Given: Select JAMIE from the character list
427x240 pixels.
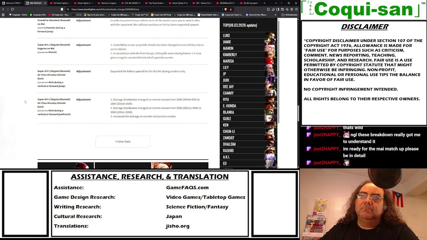Looking at the screenshot, I should pos(248,42).
